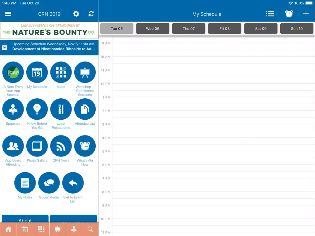
Task: Open A Note From Your App Sponsor
Action: [13, 72]
